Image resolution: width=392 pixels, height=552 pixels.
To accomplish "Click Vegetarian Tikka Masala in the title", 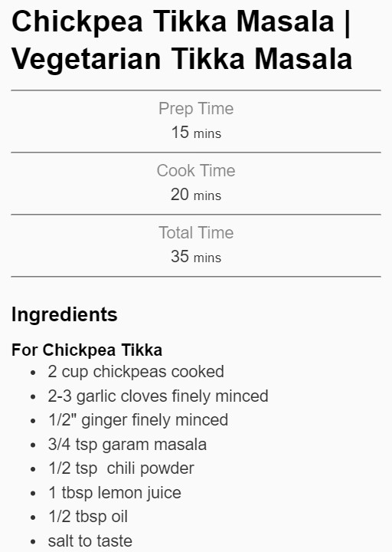I will click(181, 58).
